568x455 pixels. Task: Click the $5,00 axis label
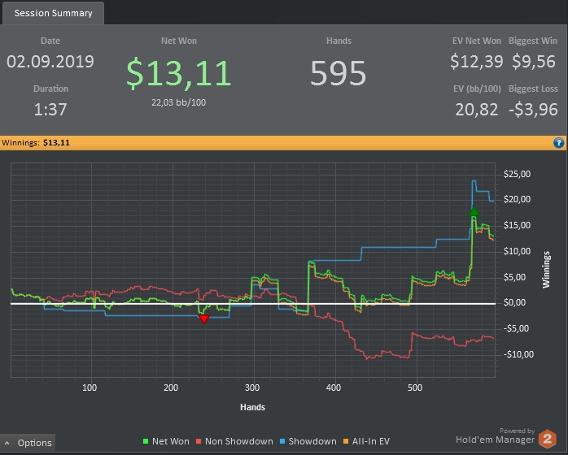(515, 277)
